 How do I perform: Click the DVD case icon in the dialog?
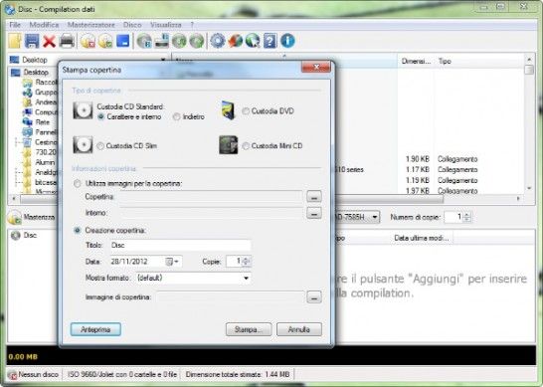(228, 110)
